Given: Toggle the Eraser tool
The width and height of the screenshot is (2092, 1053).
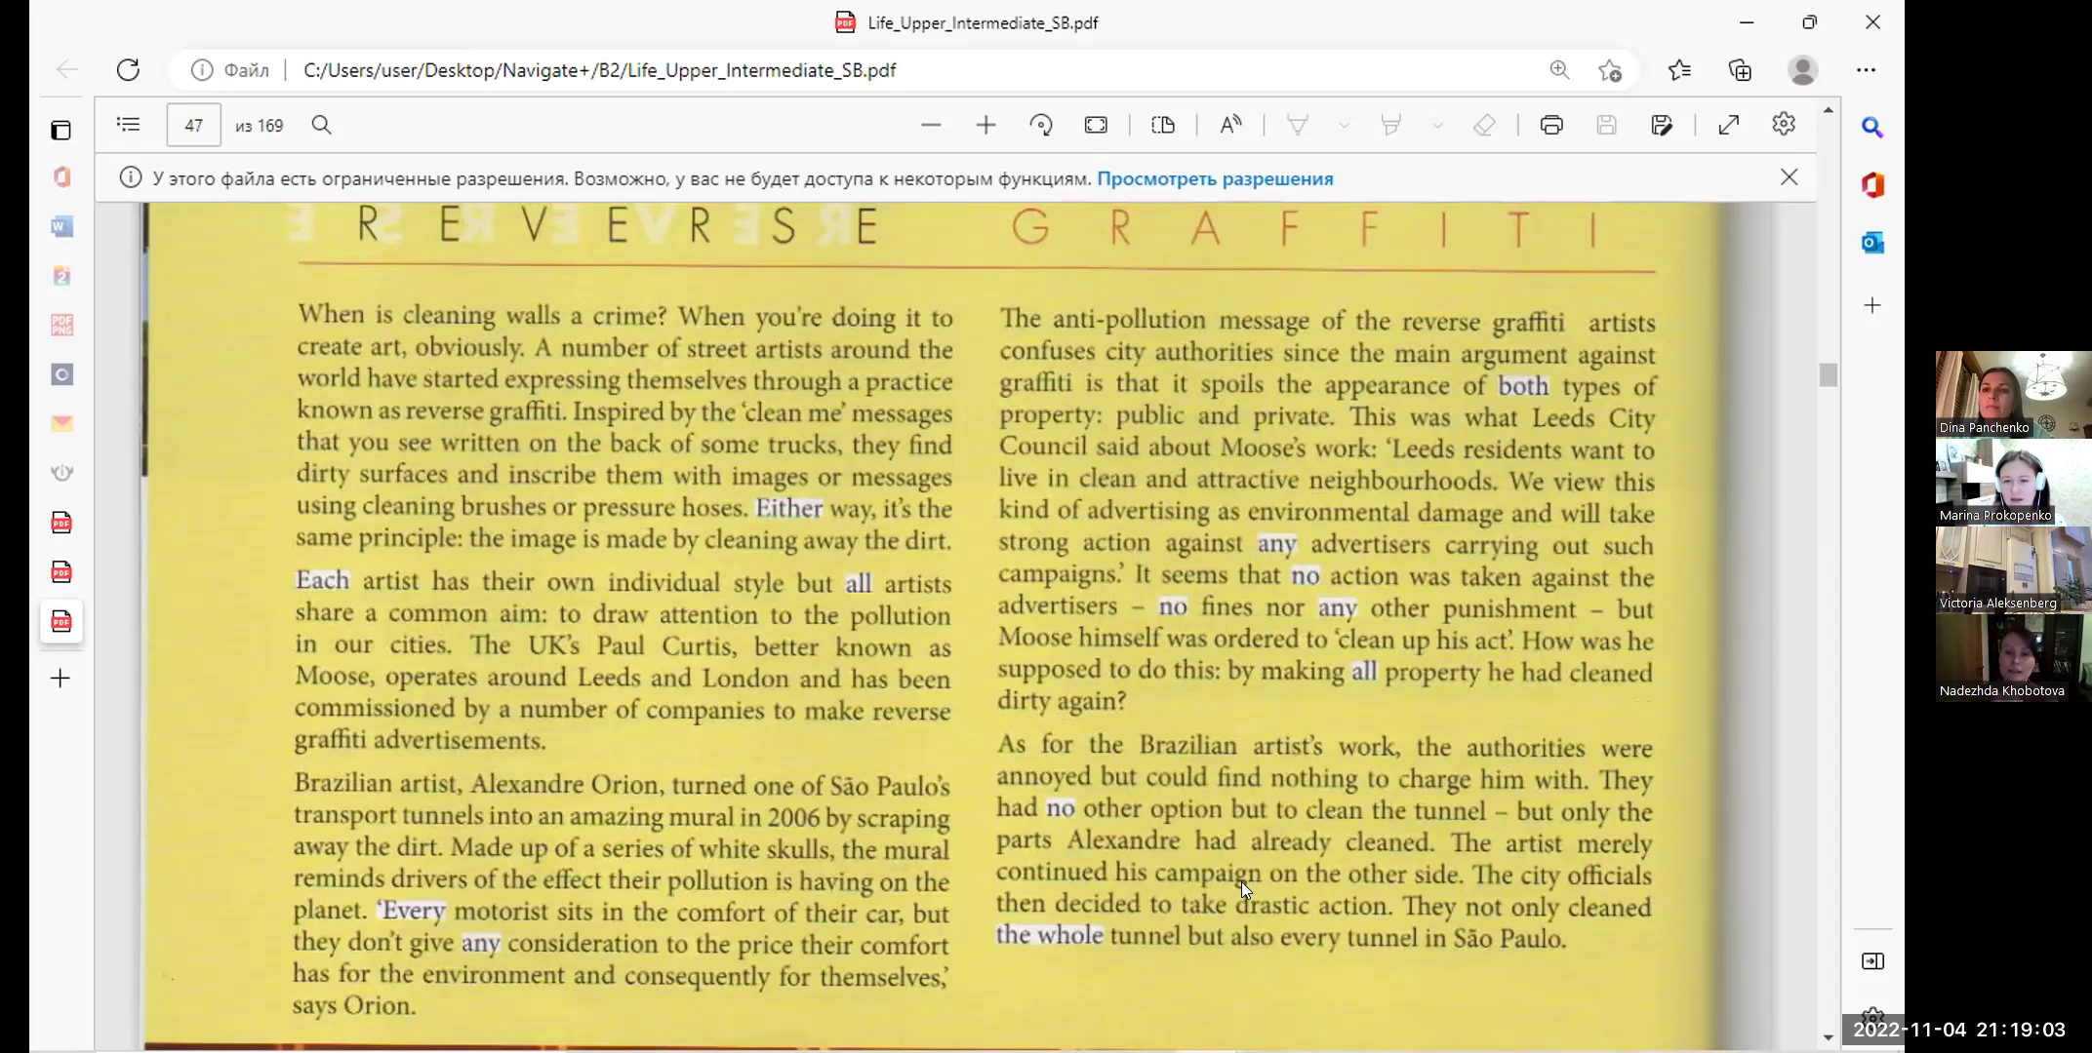Looking at the screenshot, I should (x=1484, y=125).
